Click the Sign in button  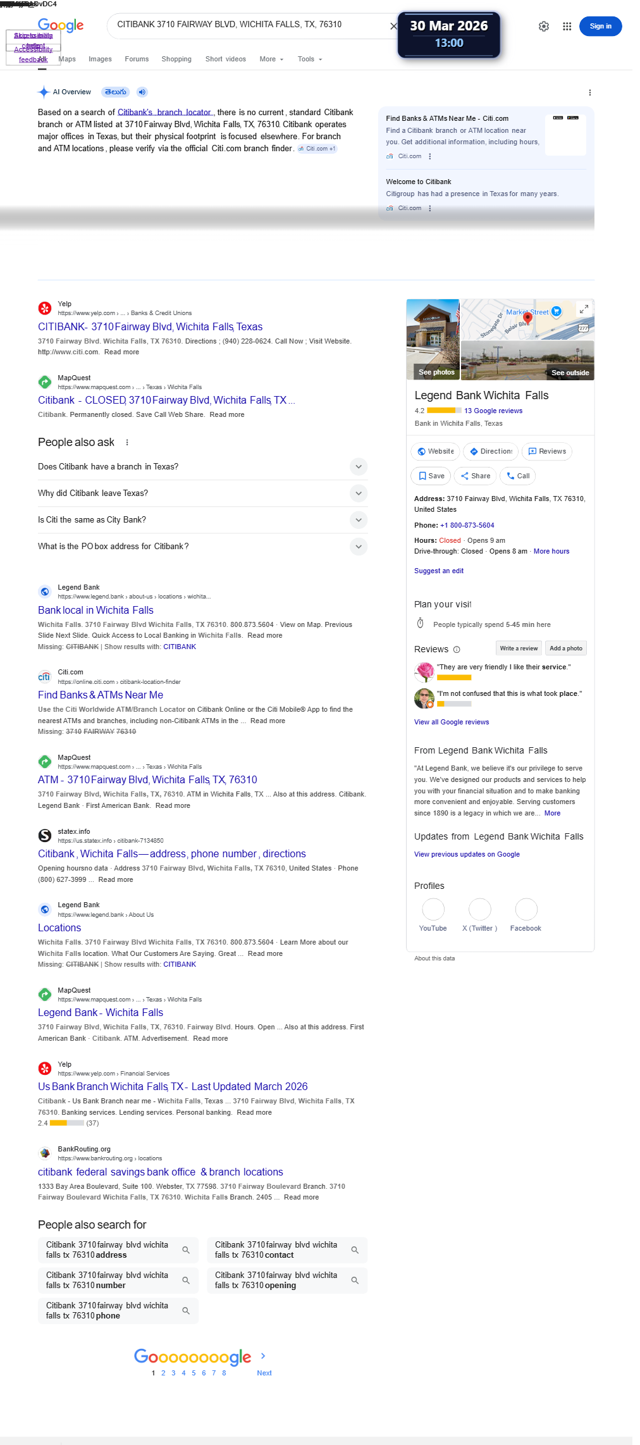(x=600, y=27)
